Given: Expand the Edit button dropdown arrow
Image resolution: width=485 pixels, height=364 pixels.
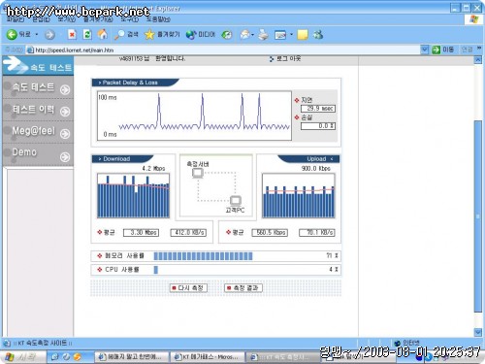Looking at the screenshot, I should (x=291, y=35).
